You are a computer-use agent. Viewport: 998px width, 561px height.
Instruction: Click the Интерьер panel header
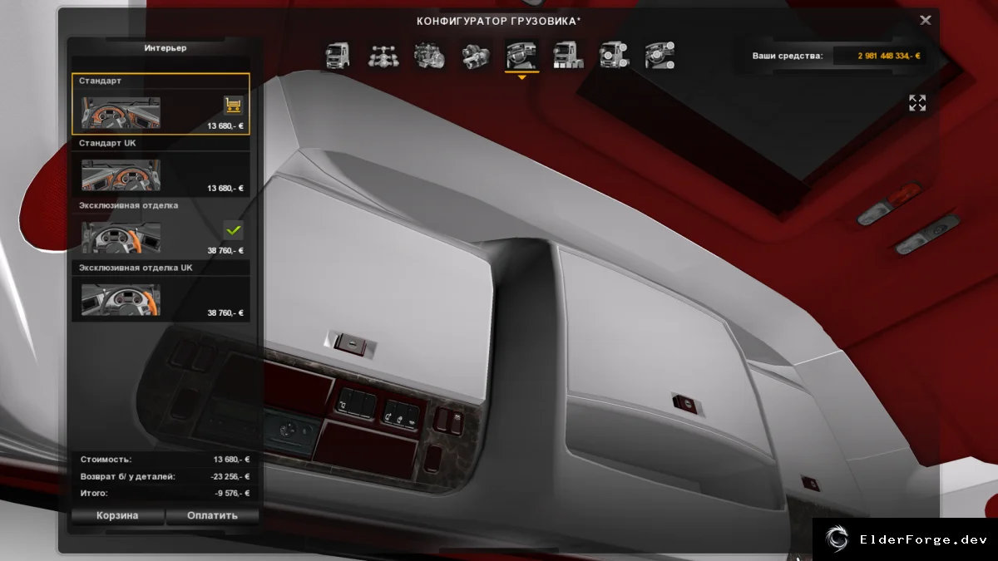point(166,48)
